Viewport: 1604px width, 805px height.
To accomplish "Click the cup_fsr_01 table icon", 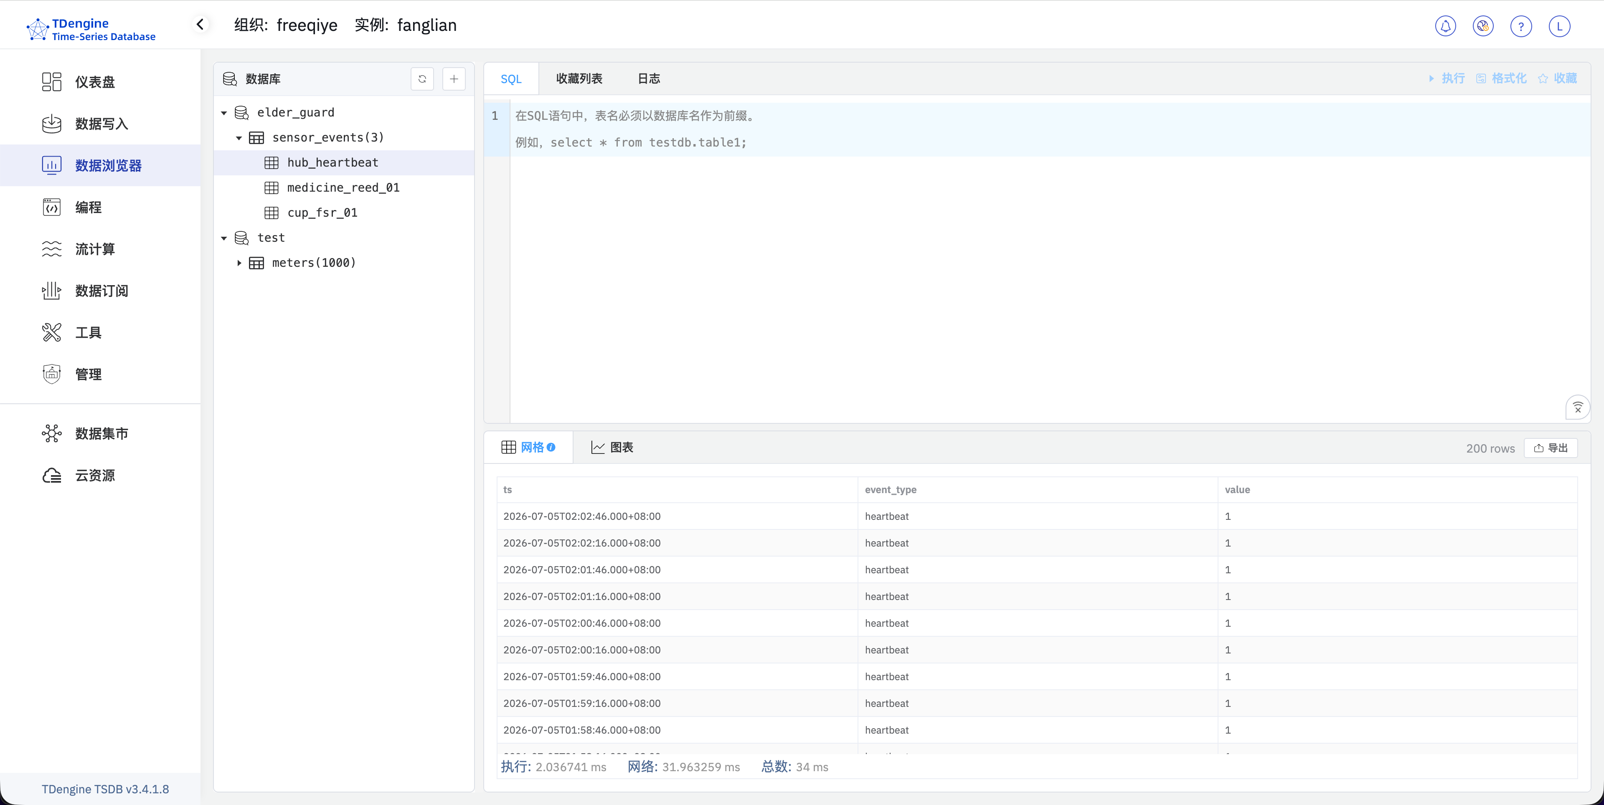I will [272, 212].
